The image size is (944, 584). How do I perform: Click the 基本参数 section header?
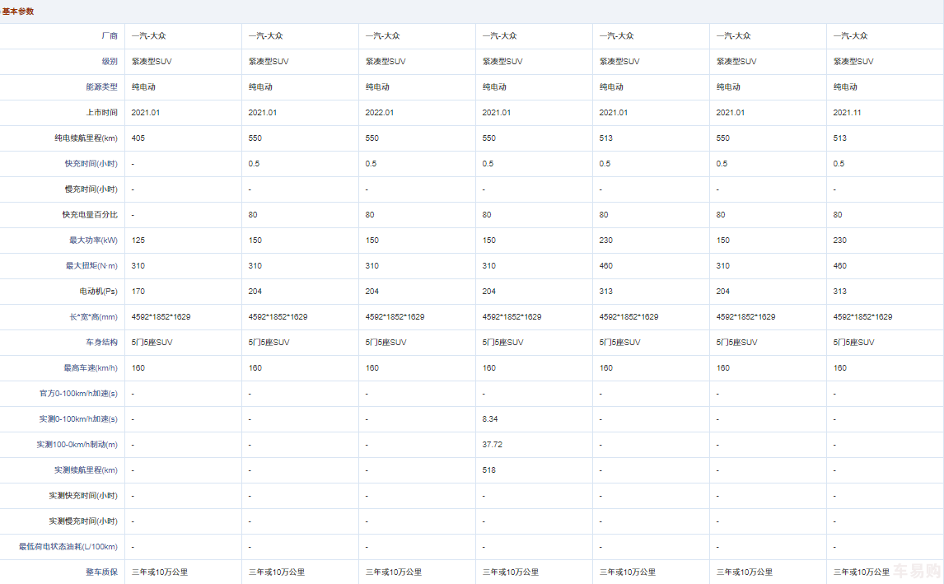pyautogui.click(x=18, y=12)
